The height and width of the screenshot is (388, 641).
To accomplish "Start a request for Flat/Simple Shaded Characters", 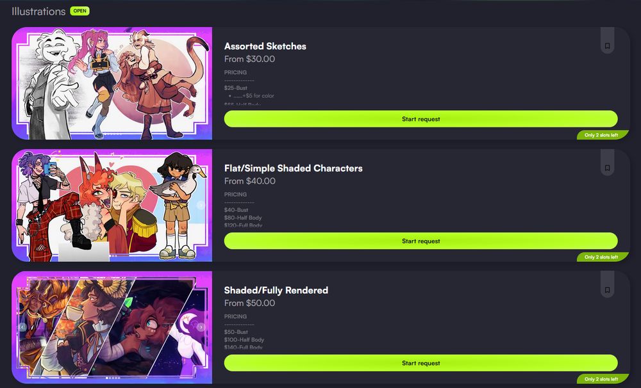I will point(420,241).
